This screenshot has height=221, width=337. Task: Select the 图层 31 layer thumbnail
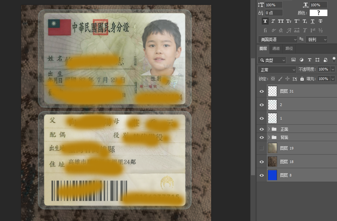click(x=272, y=91)
